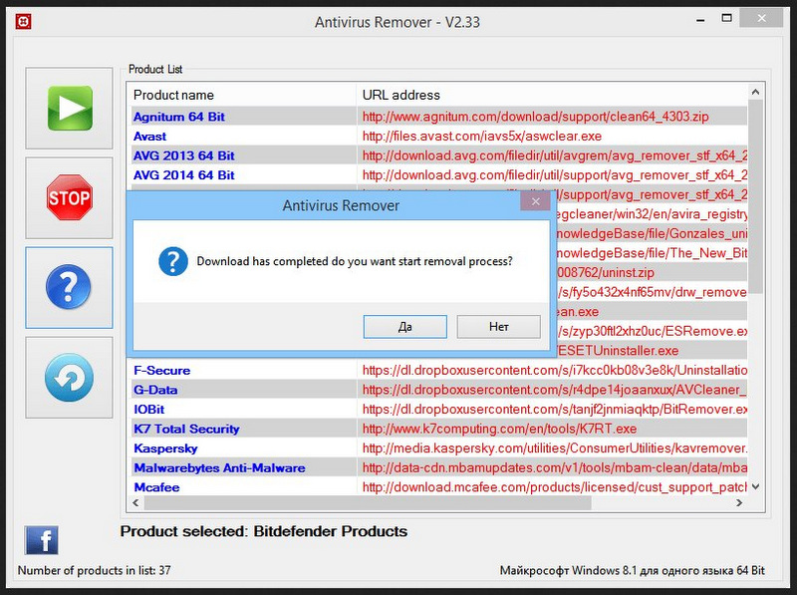Viewport: 797px width, 595px height.
Task: Click the horizontal scroll right arrow
Action: (x=739, y=503)
